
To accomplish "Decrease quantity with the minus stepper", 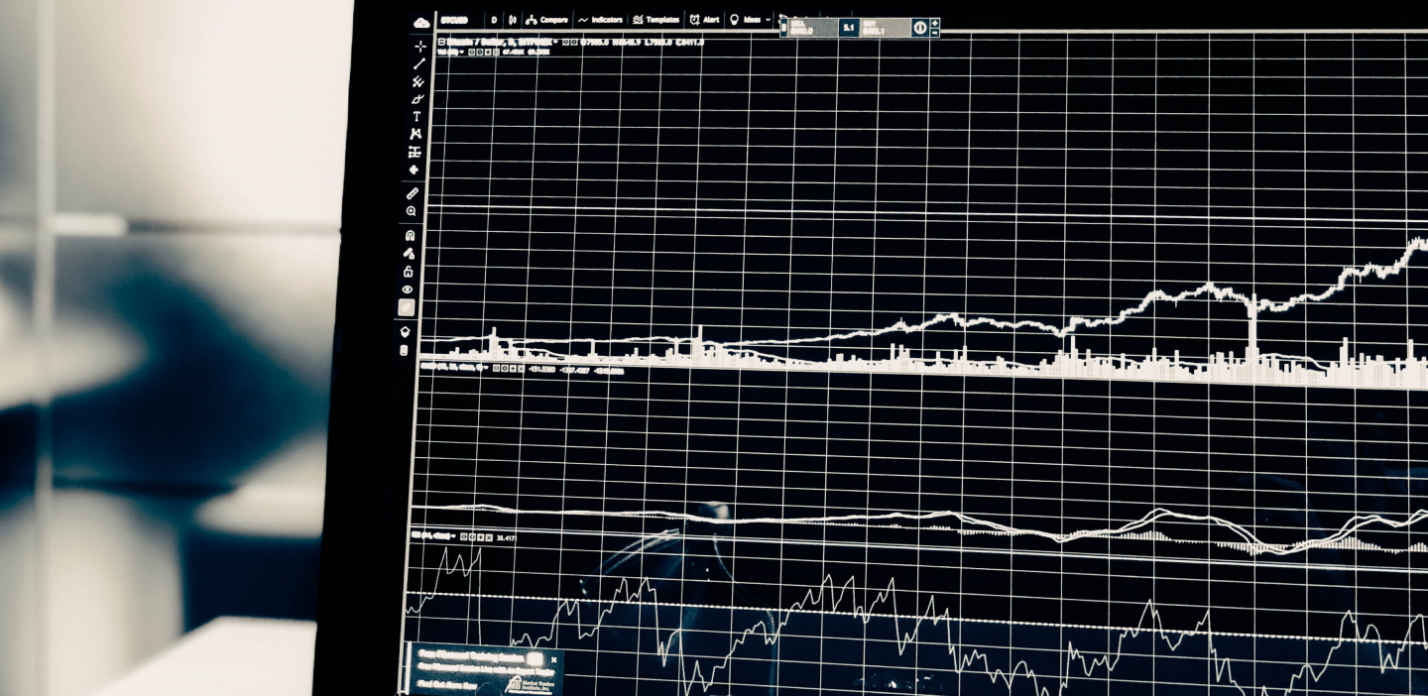I will (934, 33).
